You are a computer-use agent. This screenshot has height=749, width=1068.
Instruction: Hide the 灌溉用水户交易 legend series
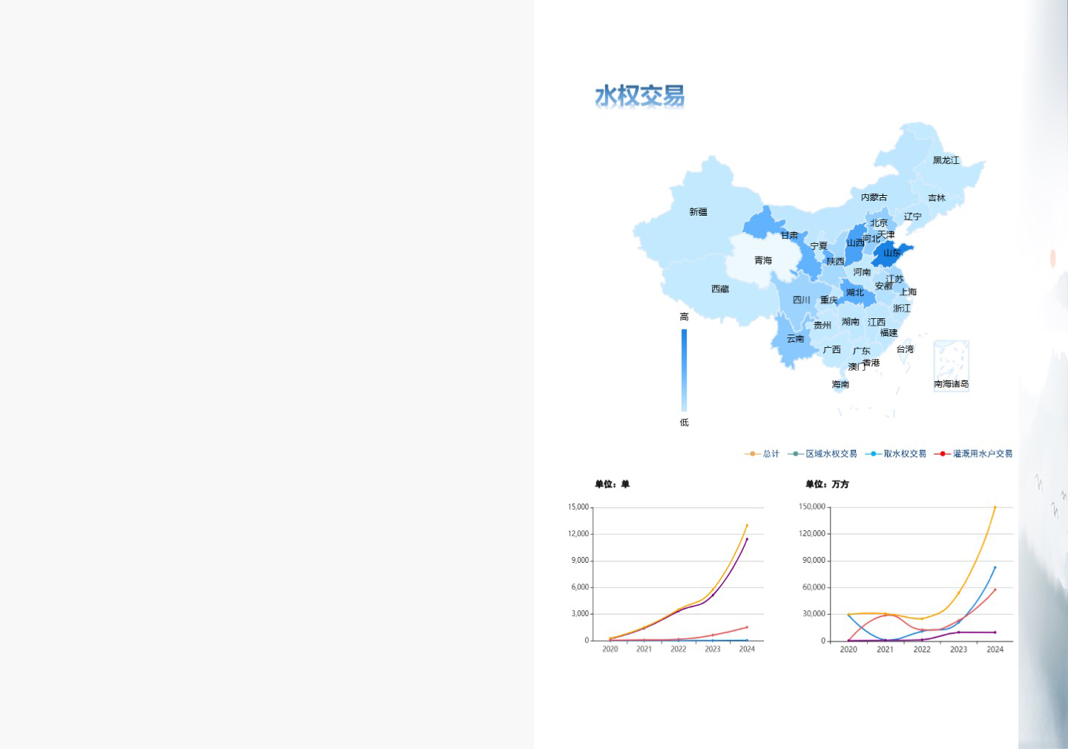click(973, 454)
